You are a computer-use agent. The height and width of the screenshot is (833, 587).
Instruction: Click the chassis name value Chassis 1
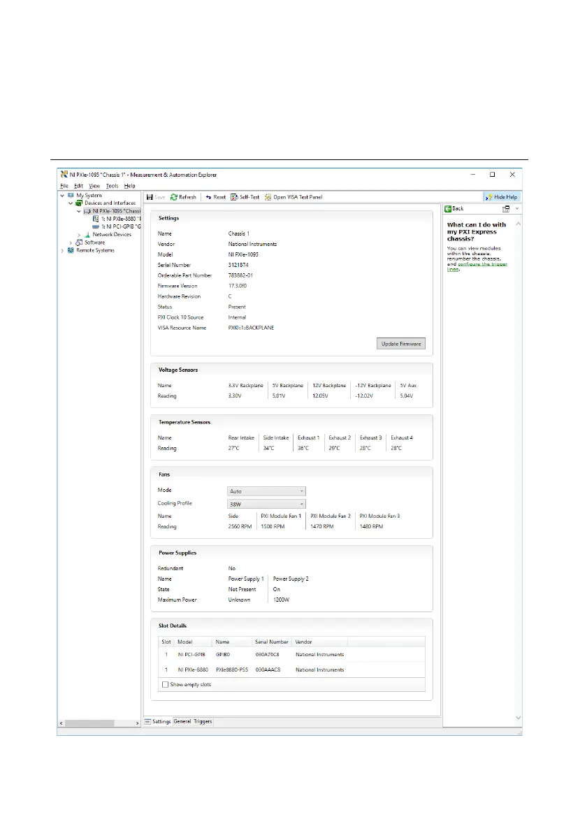(238, 233)
